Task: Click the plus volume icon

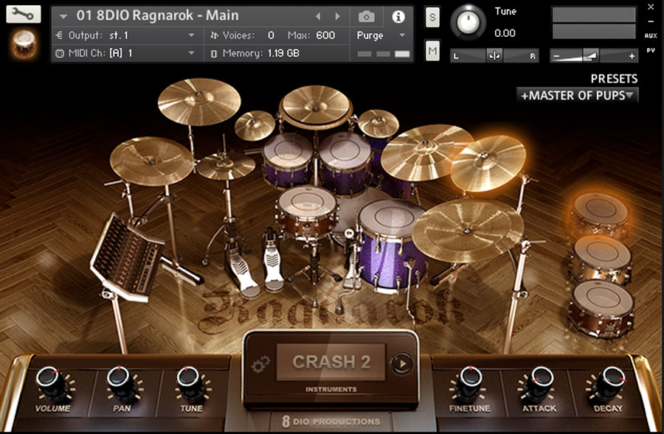Action: click(632, 56)
